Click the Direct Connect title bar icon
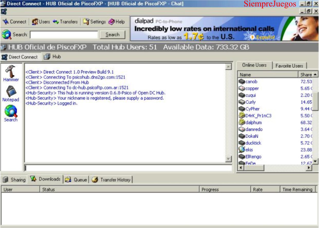319x228 pixels. [x=3, y=4]
